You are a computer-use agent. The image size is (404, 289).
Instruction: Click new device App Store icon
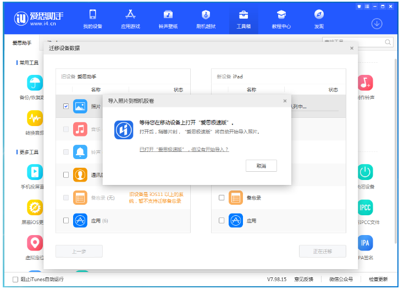[x=236, y=220]
